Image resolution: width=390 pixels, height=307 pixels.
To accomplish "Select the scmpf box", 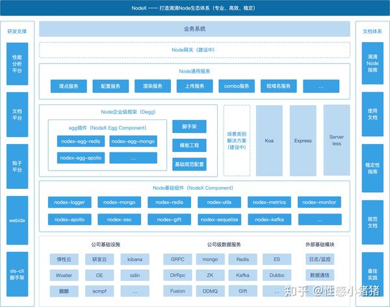I will pyautogui.click(x=99, y=291).
